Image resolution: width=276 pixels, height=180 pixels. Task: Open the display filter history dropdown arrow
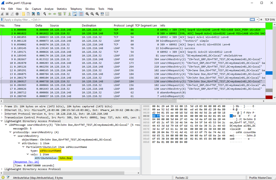click(257, 20)
